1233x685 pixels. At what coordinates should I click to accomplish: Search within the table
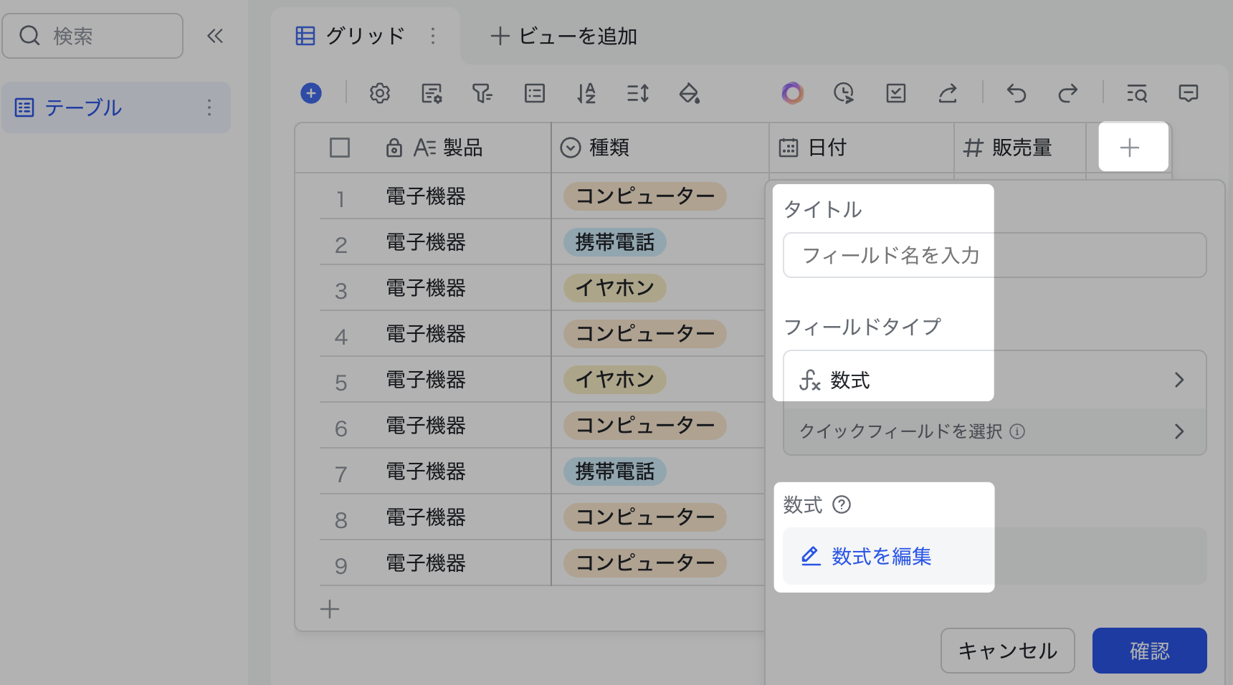coord(1137,93)
